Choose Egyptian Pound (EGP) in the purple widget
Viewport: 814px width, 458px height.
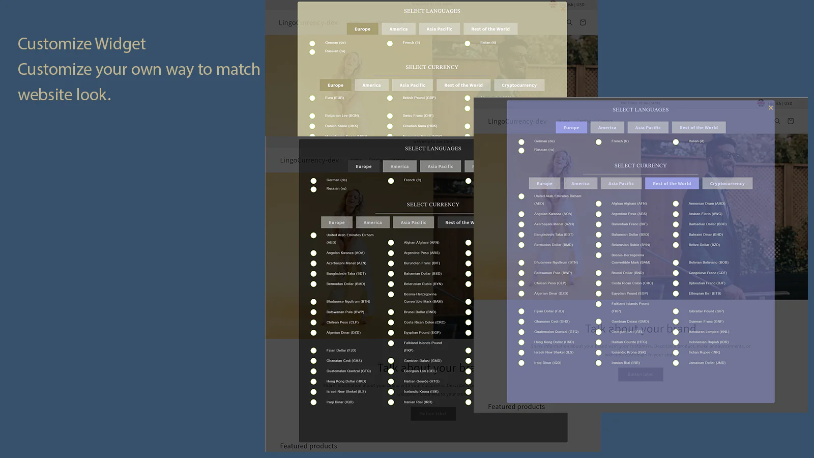599,294
